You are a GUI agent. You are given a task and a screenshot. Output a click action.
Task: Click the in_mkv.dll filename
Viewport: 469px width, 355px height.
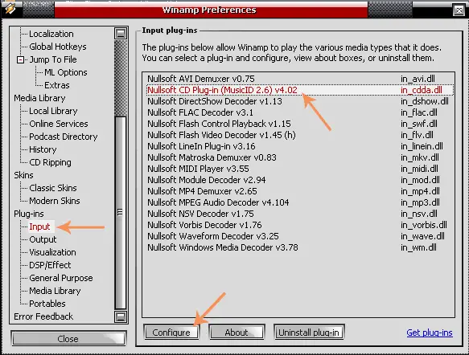click(x=420, y=157)
